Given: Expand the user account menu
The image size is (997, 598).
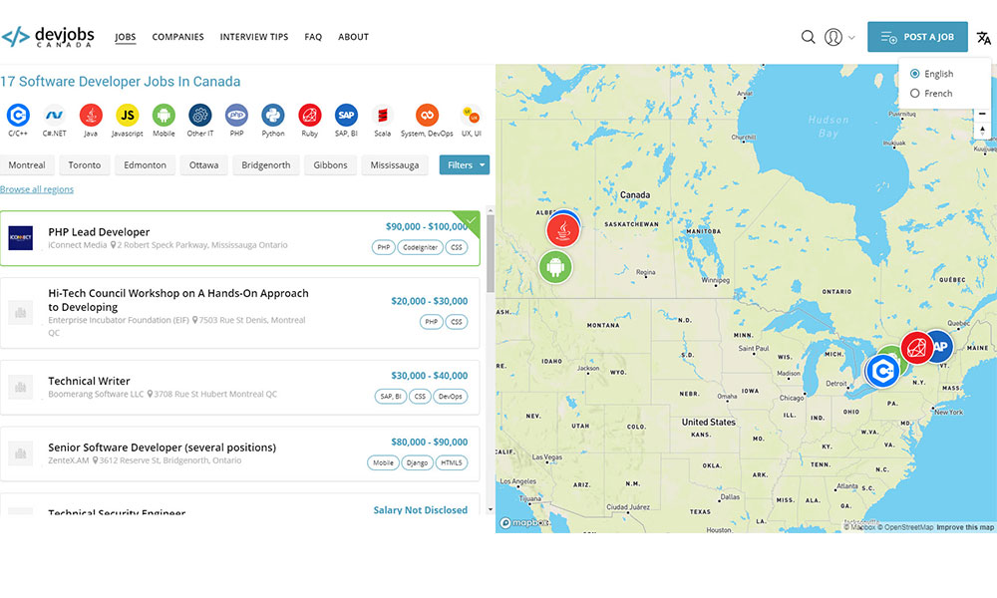Looking at the screenshot, I should pos(839,37).
